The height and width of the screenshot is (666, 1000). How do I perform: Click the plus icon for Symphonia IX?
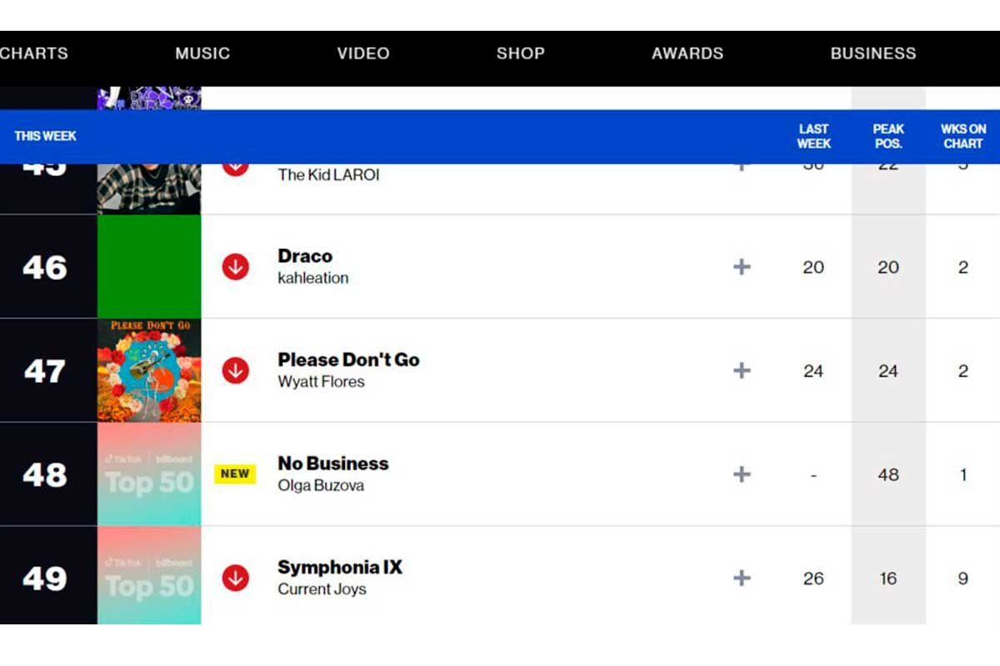coord(741,577)
